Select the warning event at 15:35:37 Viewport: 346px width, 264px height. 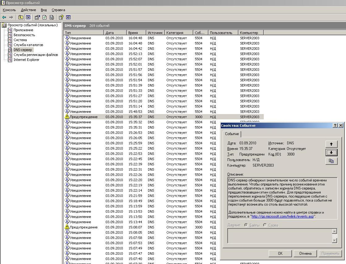164,117
